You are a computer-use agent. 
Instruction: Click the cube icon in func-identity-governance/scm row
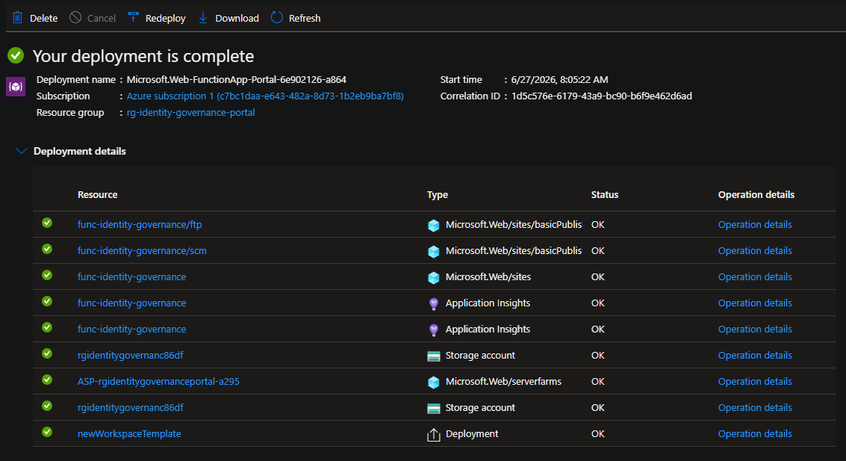point(433,252)
